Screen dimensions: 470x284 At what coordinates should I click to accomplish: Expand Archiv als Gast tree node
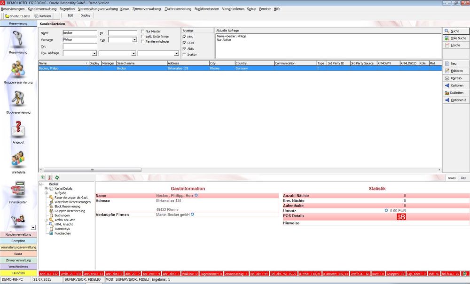click(46, 220)
